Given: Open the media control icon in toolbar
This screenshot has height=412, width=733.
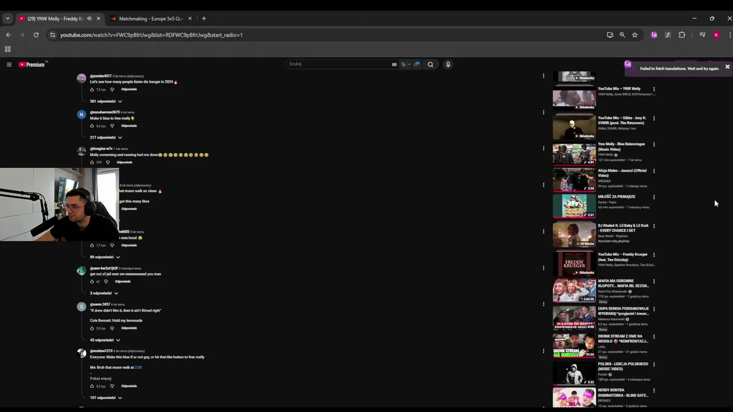Looking at the screenshot, I should click(x=702, y=35).
